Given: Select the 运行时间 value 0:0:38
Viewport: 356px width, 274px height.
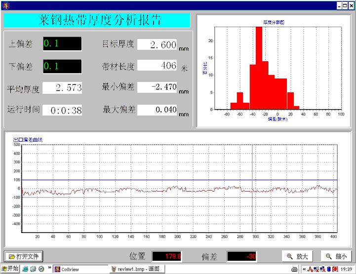Looking at the screenshot, I should click(x=62, y=110).
